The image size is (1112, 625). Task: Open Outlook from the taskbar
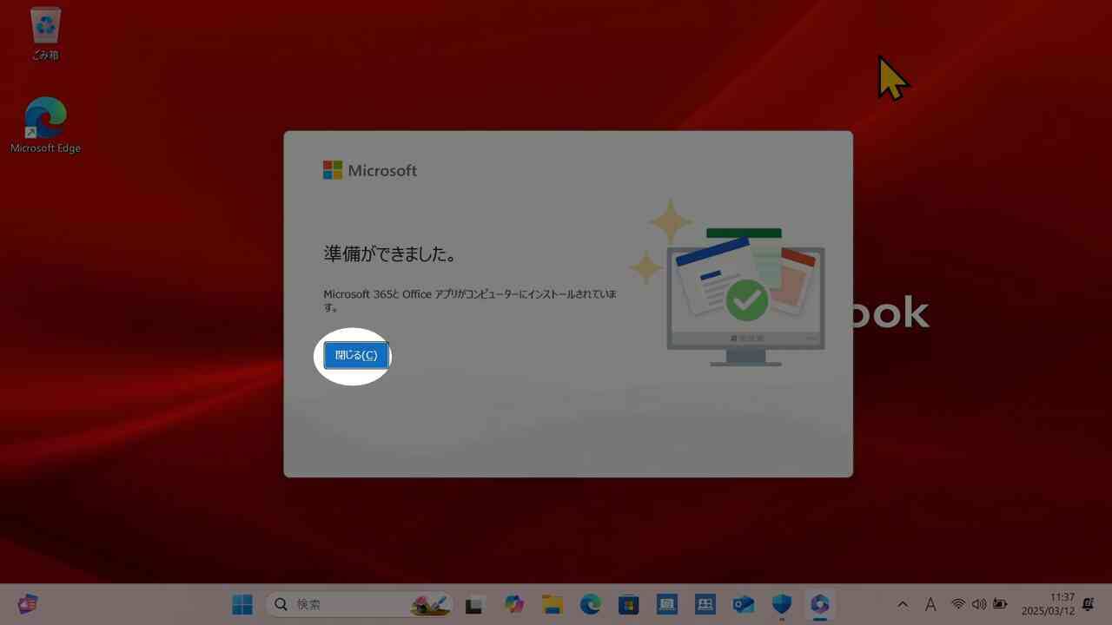click(x=744, y=604)
